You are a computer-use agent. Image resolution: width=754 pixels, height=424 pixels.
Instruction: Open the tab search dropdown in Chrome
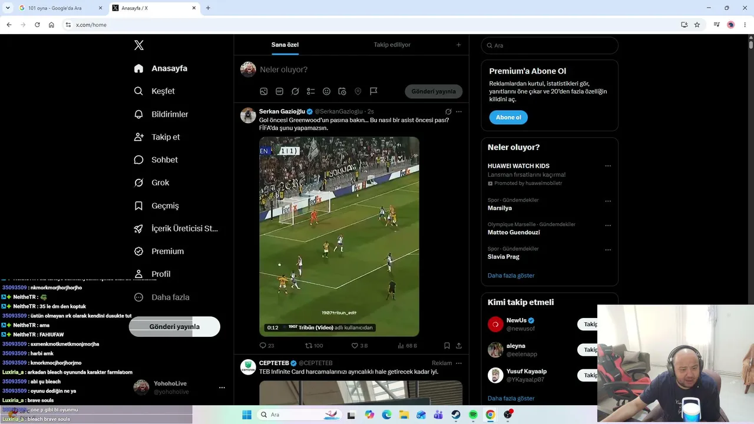pyautogui.click(x=8, y=8)
